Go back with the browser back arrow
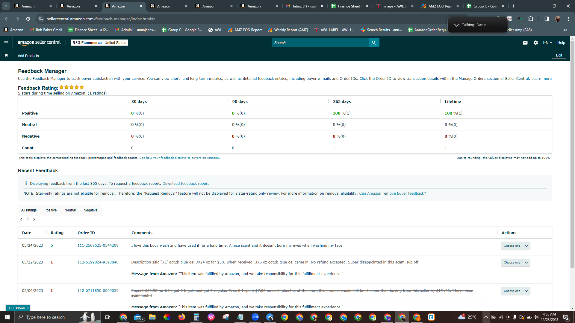Image resolution: width=575 pixels, height=323 pixels. [x=7, y=19]
